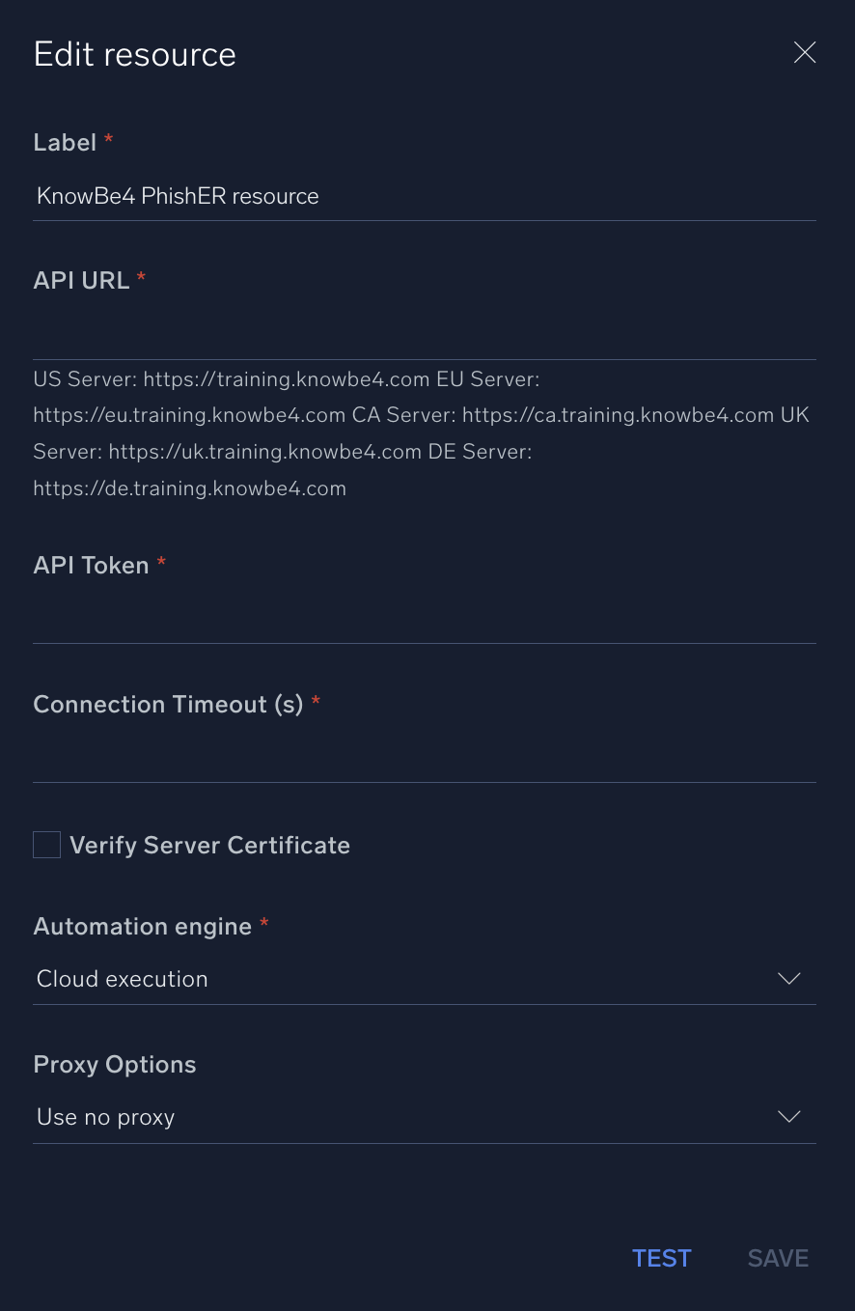855x1311 pixels.
Task: Uncheck the Verify Server Certificate box
Action: coord(46,844)
